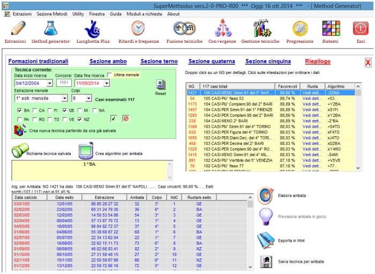Toggle the BA wheel checkbox

[20, 110]
